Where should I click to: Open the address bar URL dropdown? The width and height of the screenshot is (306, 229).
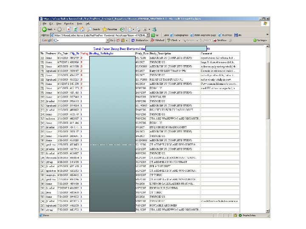point(148,35)
